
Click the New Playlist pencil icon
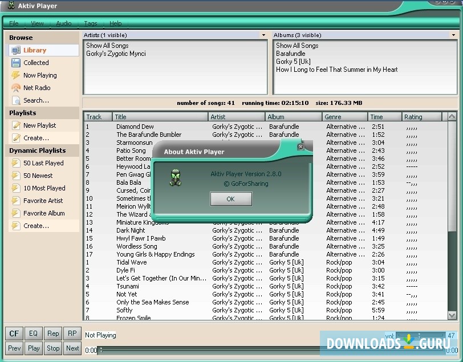pos(15,125)
